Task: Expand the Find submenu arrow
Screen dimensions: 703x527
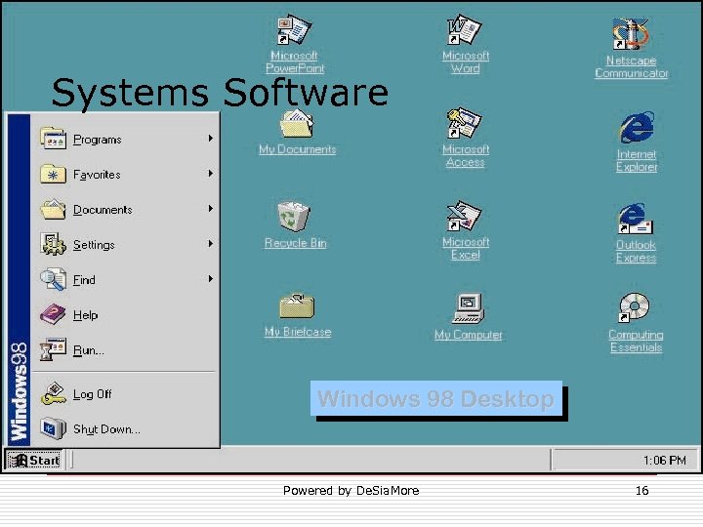Action: coord(210,279)
